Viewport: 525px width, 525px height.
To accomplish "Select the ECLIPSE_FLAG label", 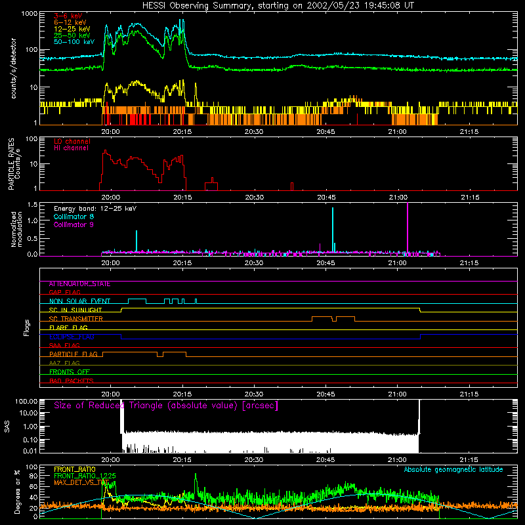I will tap(72, 337).
